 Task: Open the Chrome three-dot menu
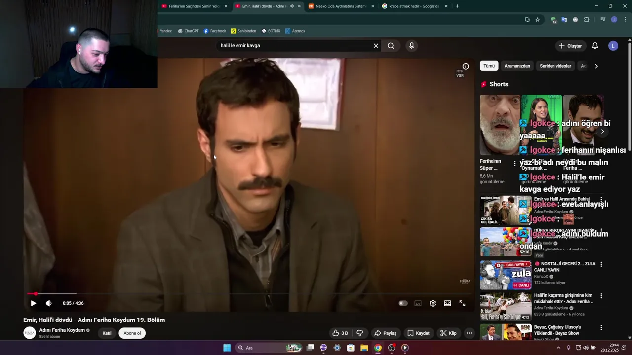pos(625,20)
